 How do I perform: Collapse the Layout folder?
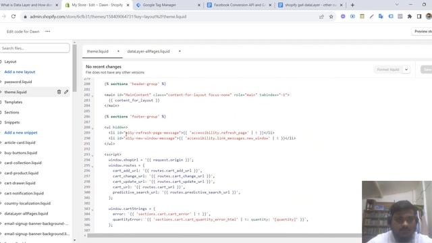tap(10, 61)
